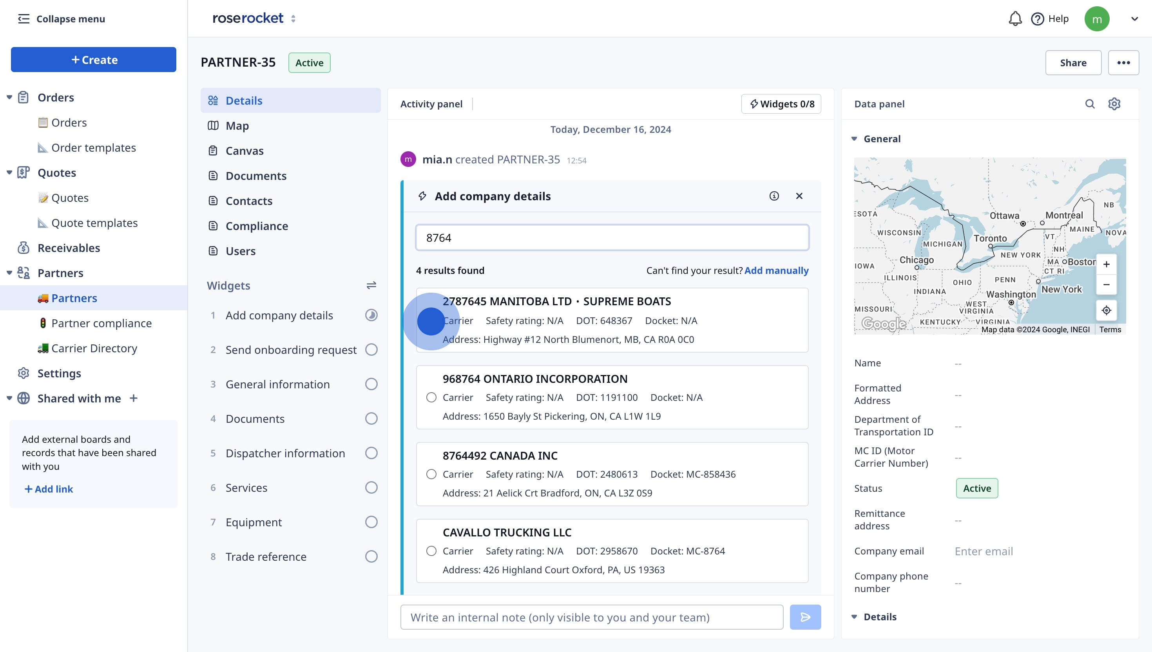The image size is (1152, 652).
Task: Click the Active status badge in Data panel
Action: click(977, 488)
